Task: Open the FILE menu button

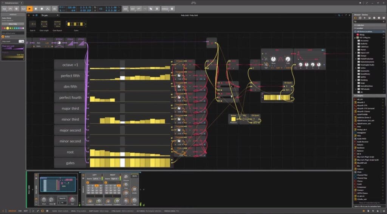Action: [4, 9]
